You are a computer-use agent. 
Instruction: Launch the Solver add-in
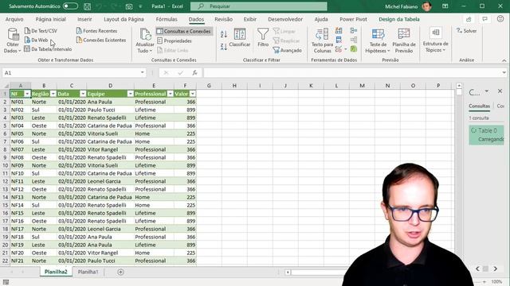point(466,31)
